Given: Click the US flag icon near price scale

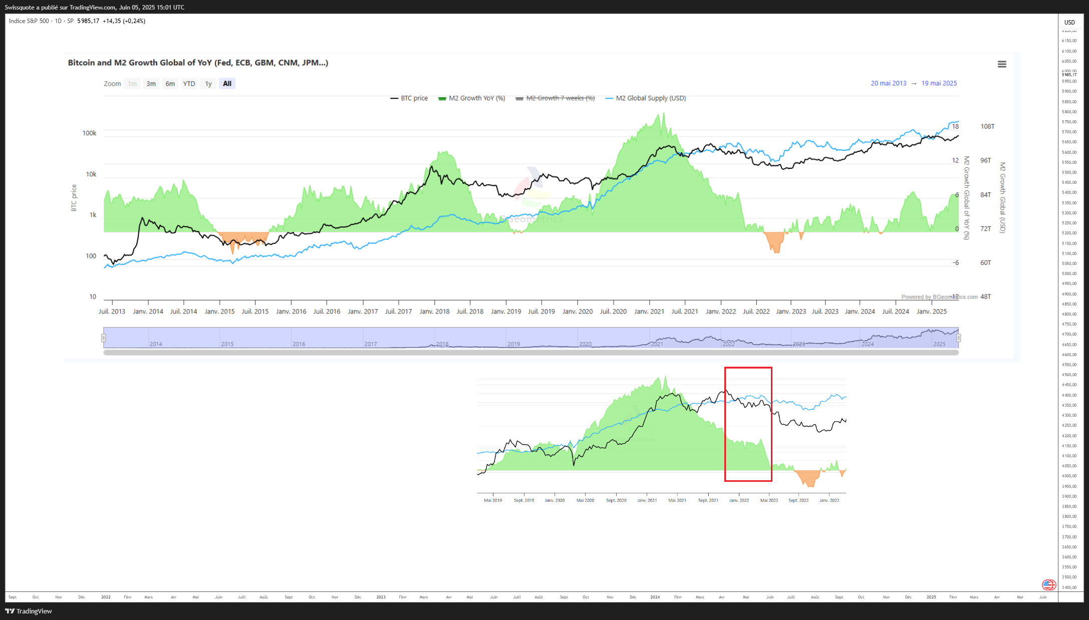Looking at the screenshot, I should coord(1048,584).
